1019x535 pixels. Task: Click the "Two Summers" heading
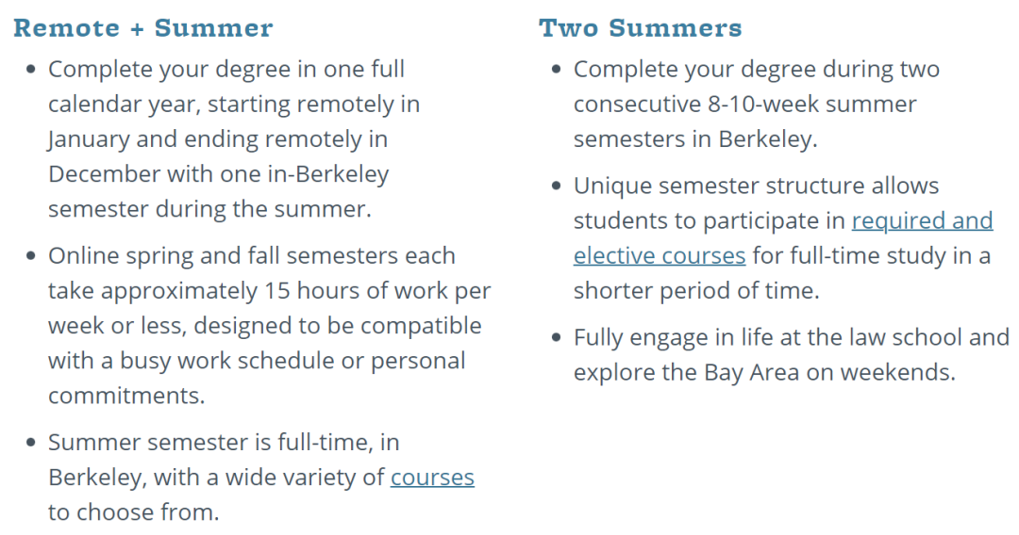[640, 28]
